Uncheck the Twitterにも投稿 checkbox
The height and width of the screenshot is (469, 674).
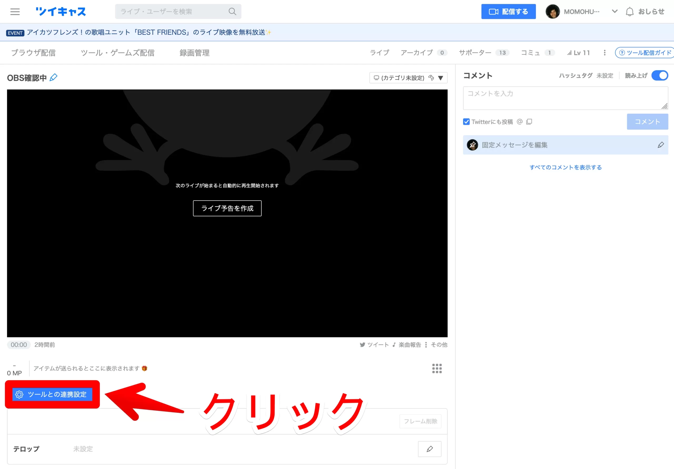(x=466, y=122)
